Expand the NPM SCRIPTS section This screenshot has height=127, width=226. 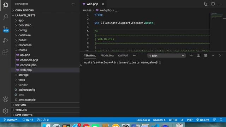coord(45,115)
